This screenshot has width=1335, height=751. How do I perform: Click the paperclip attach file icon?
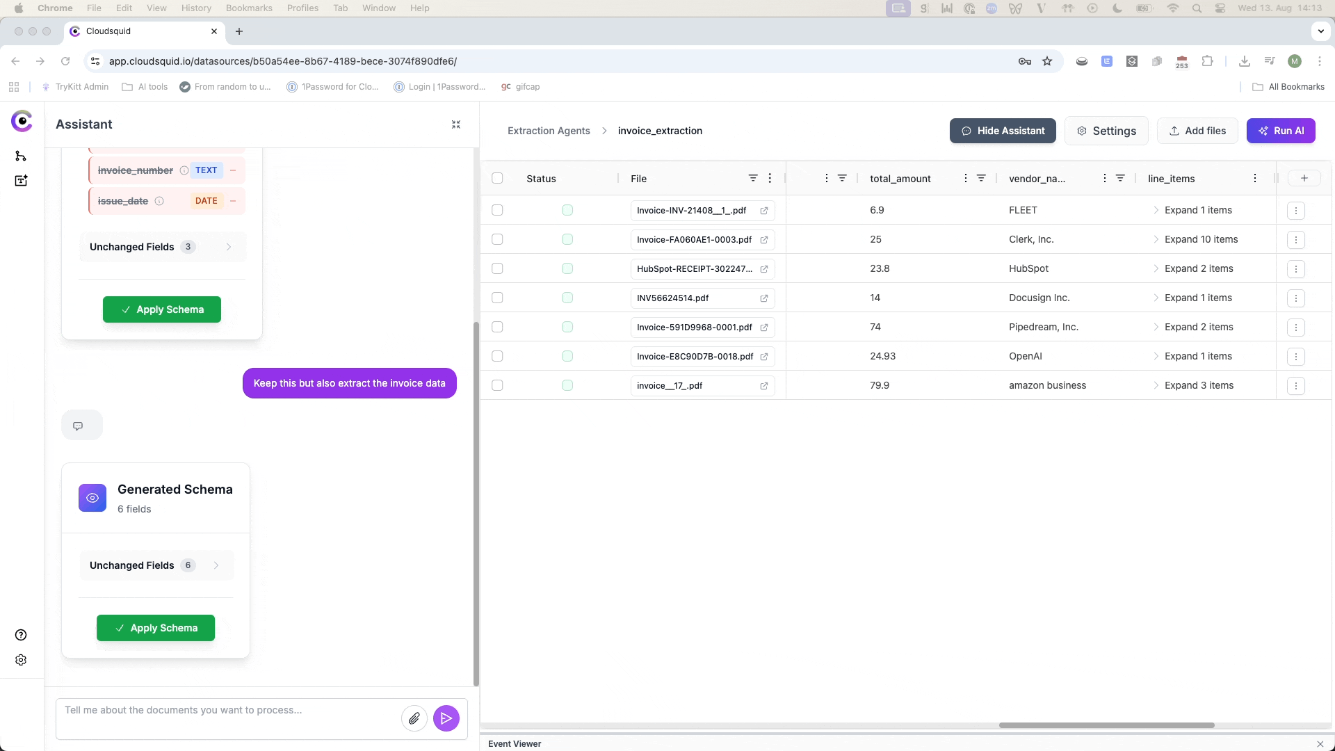click(414, 718)
